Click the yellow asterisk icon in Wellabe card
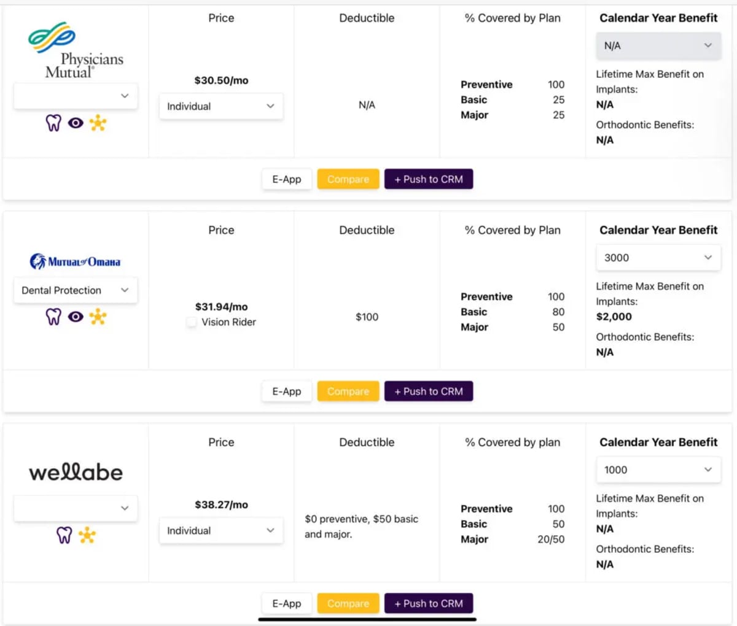This screenshot has width=737, height=626. click(x=87, y=535)
